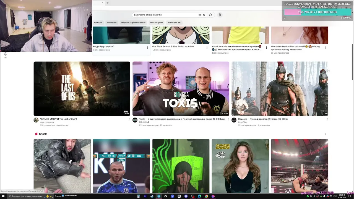
Task: Select the 'Недавно опубликованные' filter chip
Action: (x=133, y=22)
